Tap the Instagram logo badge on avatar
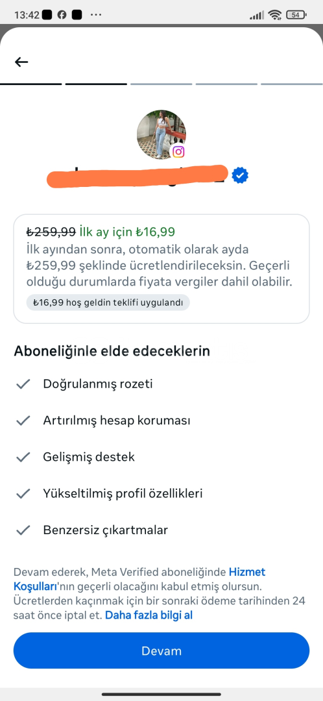Image resolution: width=323 pixels, height=701 pixels. click(x=178, y=151)
